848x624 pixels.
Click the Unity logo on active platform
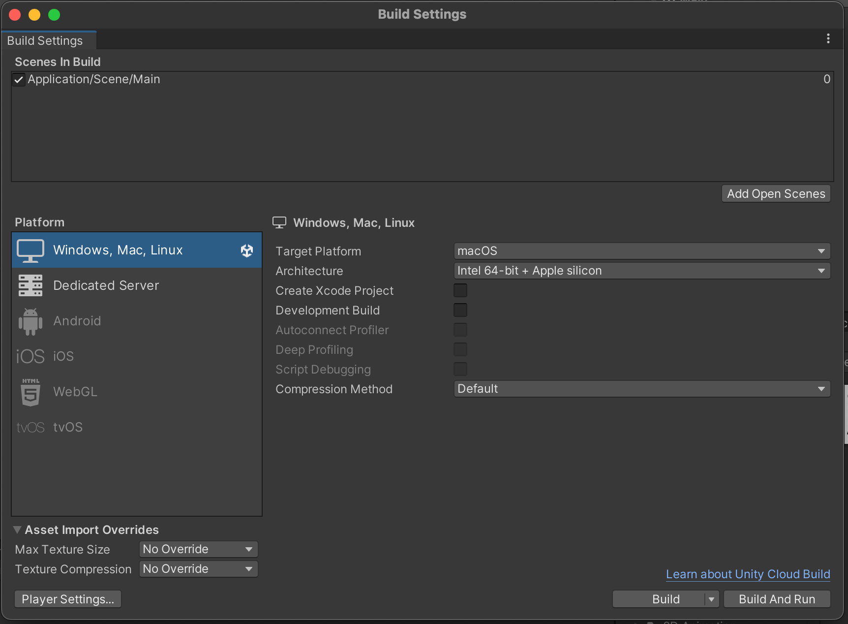pyautogui.click(x=247, y=250)
